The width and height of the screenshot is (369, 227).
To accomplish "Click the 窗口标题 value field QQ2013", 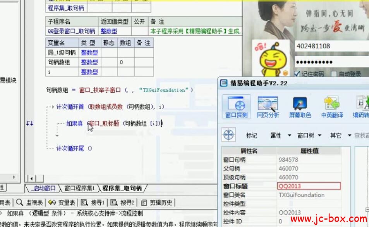I will pyautogui.click(x=309, y=186).
